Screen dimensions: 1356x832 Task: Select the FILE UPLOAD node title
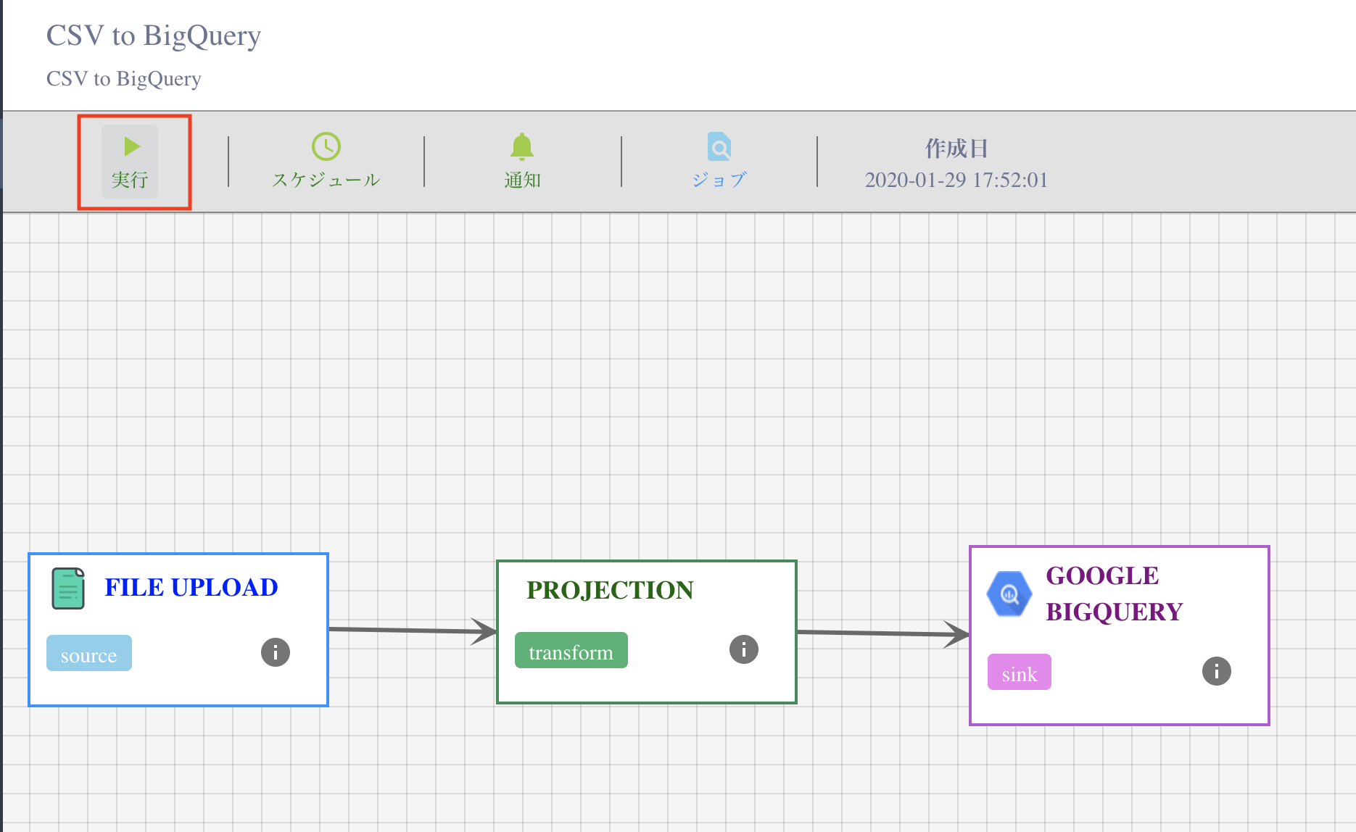click(191, 587)
